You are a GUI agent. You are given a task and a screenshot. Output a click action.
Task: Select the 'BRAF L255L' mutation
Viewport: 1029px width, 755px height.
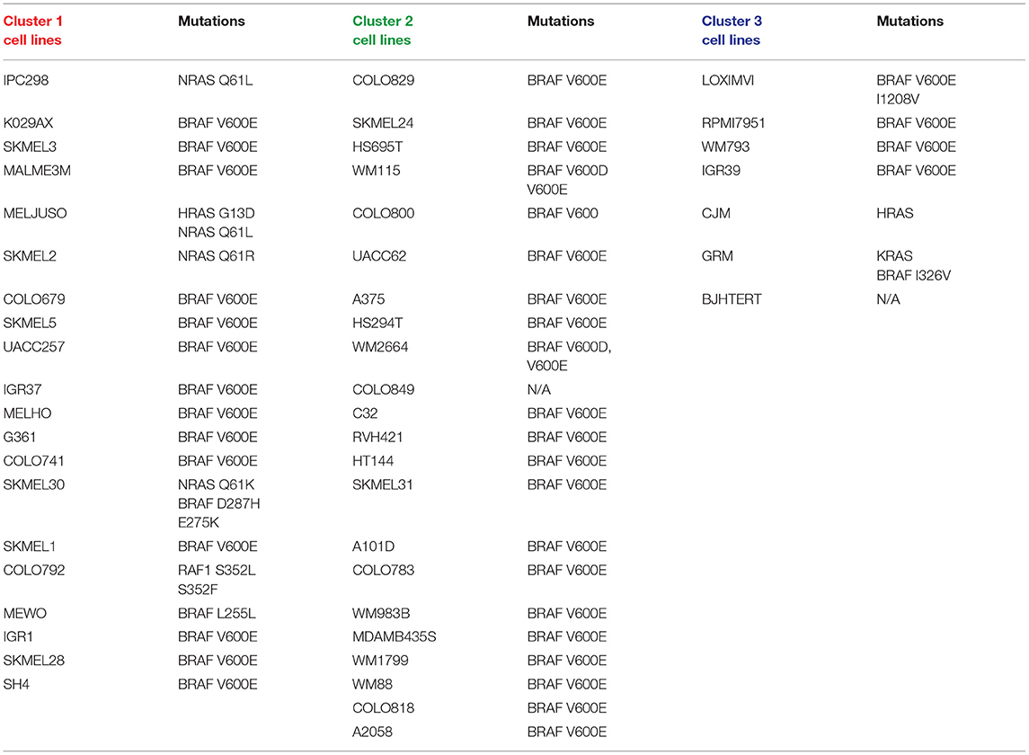217,614
